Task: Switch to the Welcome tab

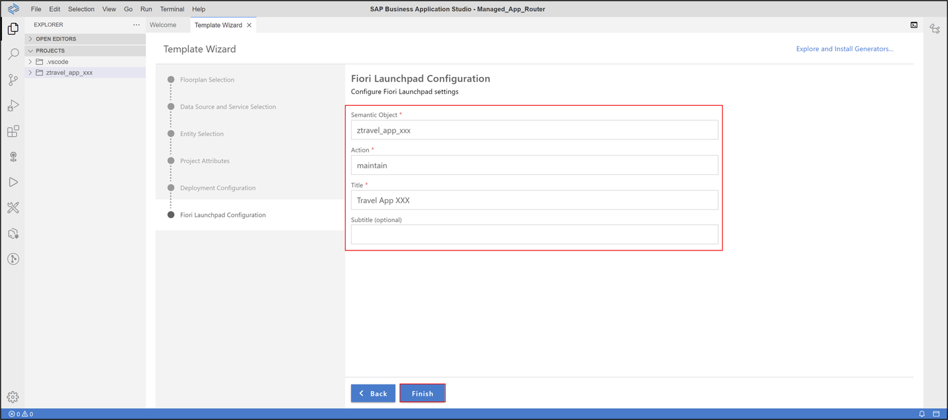Action: coord(163,25)
